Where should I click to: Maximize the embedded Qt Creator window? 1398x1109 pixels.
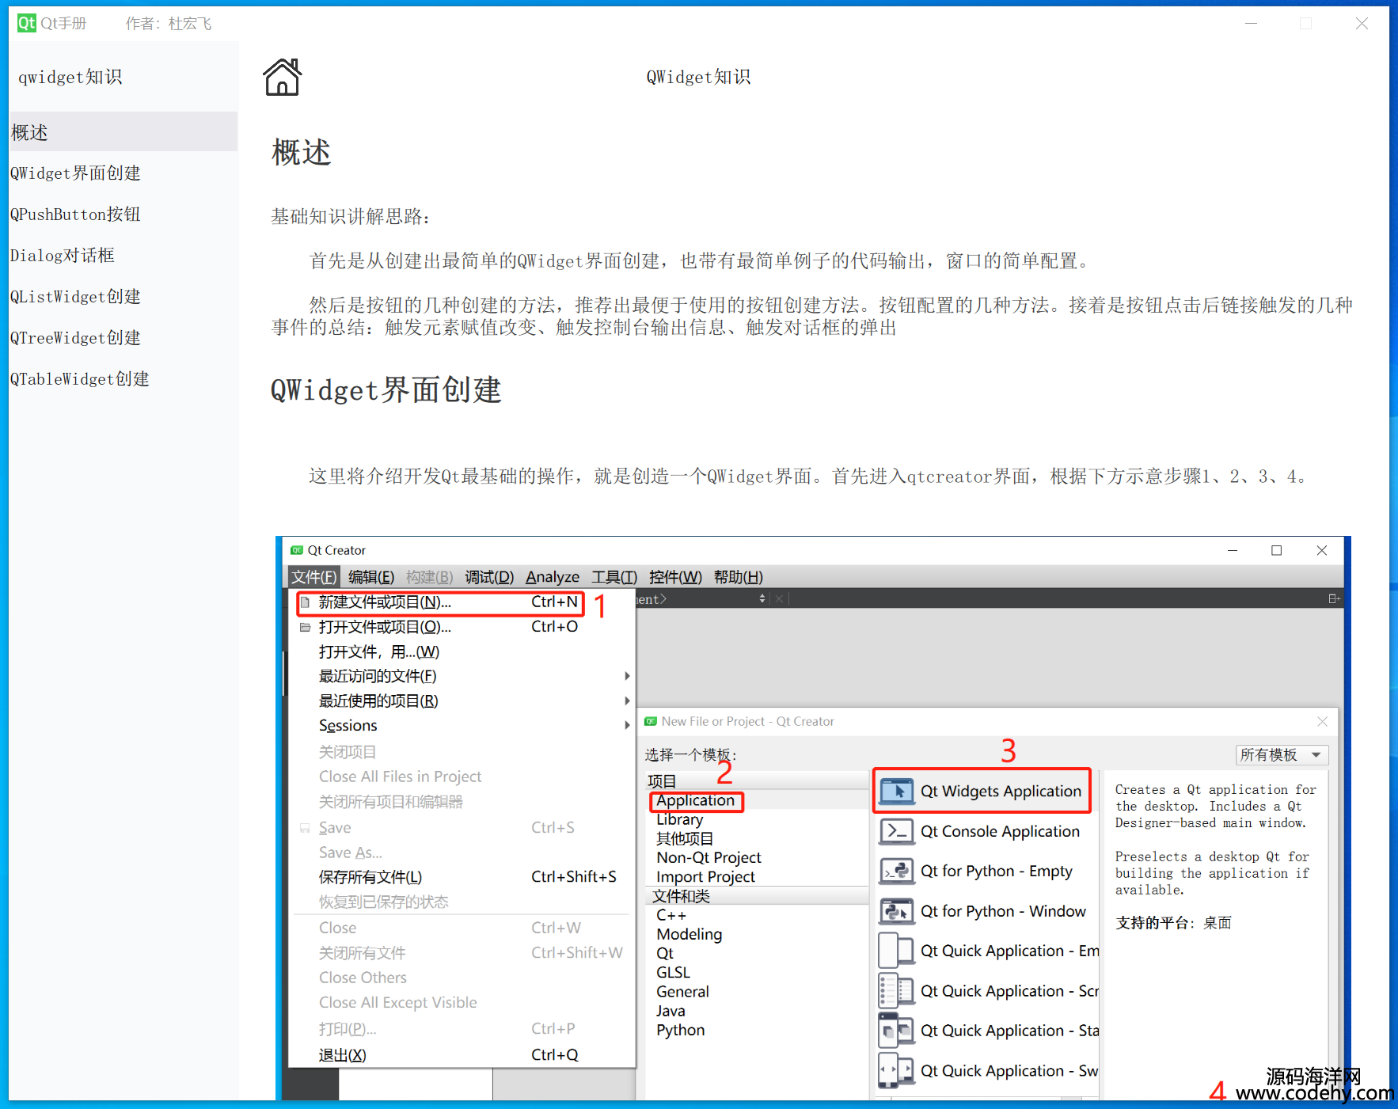pyautogui.click(x=1277, y=550)
